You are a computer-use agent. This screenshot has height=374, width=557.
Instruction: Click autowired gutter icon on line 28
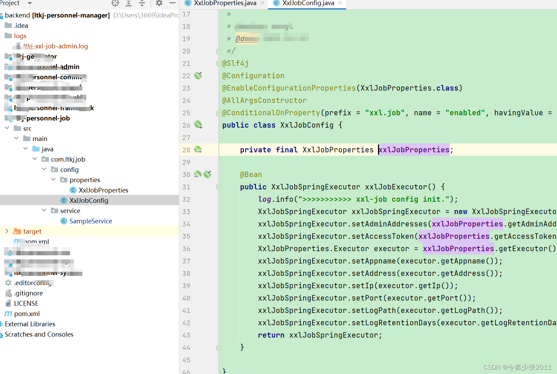click(198, 150)
